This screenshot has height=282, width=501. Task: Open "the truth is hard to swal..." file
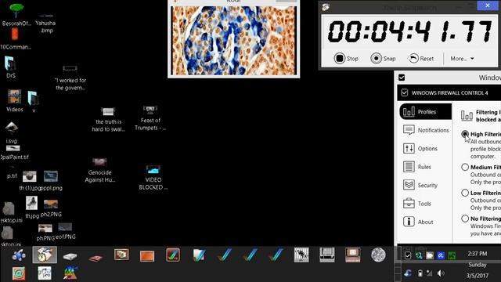coord(108,120)
